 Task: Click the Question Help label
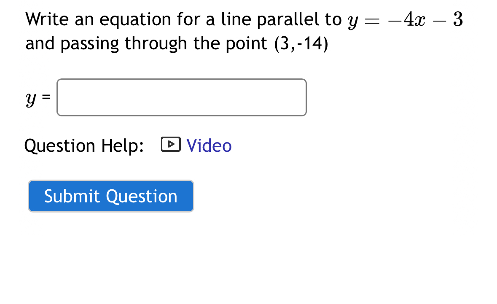pos(84,145)
